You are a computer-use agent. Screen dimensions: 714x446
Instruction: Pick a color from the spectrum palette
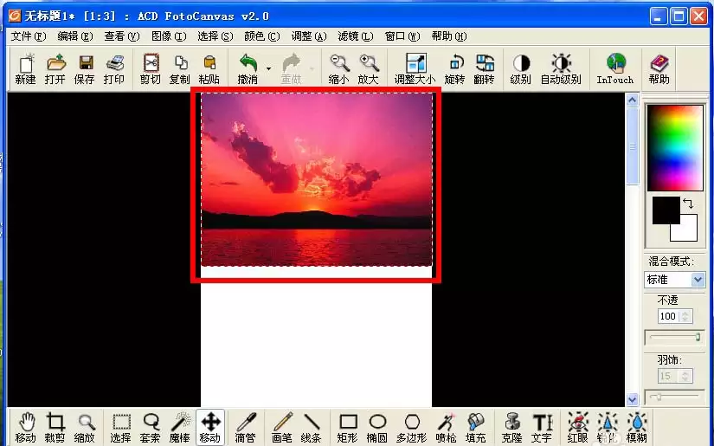click(x=675, y=147)
